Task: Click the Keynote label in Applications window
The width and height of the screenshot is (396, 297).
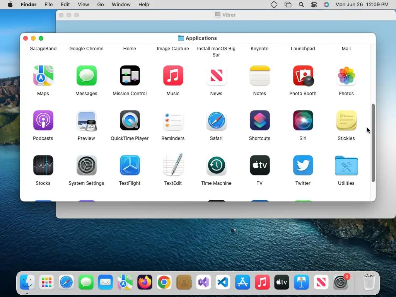Action: [259, 48]
